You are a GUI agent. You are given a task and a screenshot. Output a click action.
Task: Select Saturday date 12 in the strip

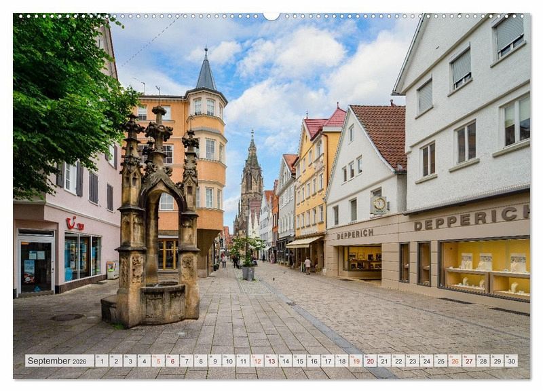[257, 361]
